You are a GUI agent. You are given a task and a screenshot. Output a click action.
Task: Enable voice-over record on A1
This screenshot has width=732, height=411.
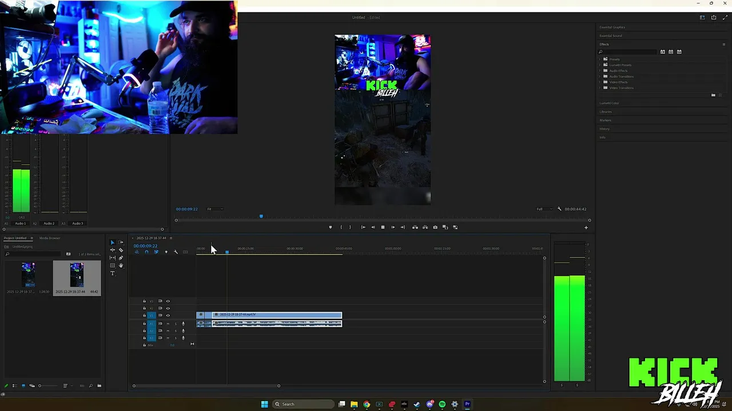pos(183,324)
